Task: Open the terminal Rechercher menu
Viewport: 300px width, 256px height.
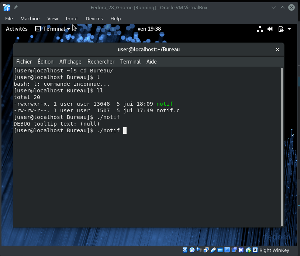Action: pyautogui.click(x=101, y=62)
